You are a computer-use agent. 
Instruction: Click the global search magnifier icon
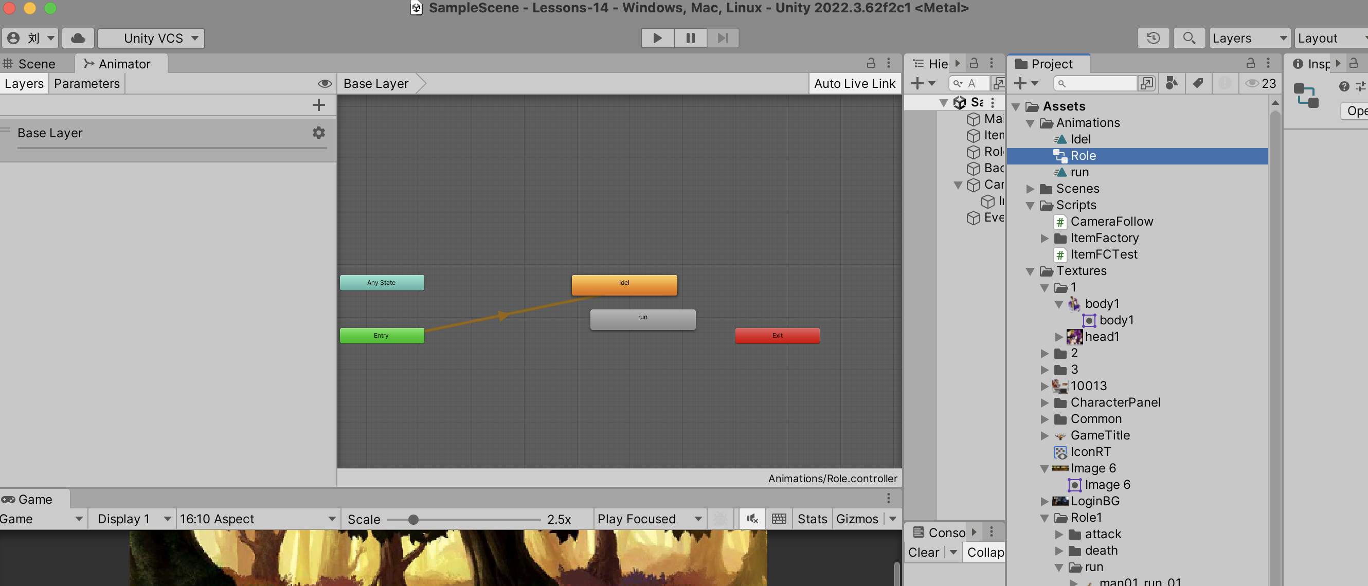tap(1189, 38)
